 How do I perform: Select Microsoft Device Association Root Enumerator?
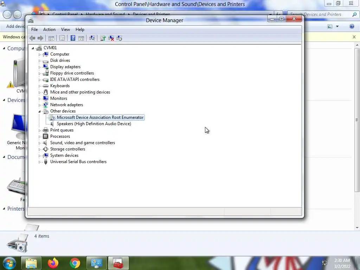point(100,117)
